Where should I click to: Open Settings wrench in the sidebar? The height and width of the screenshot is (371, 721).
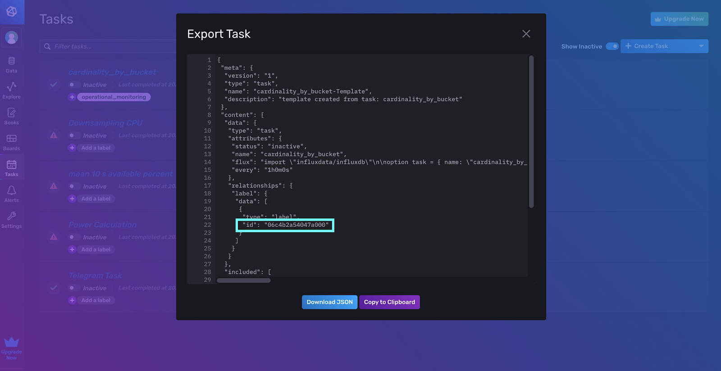pyautogui.click(x=12, y=220)
